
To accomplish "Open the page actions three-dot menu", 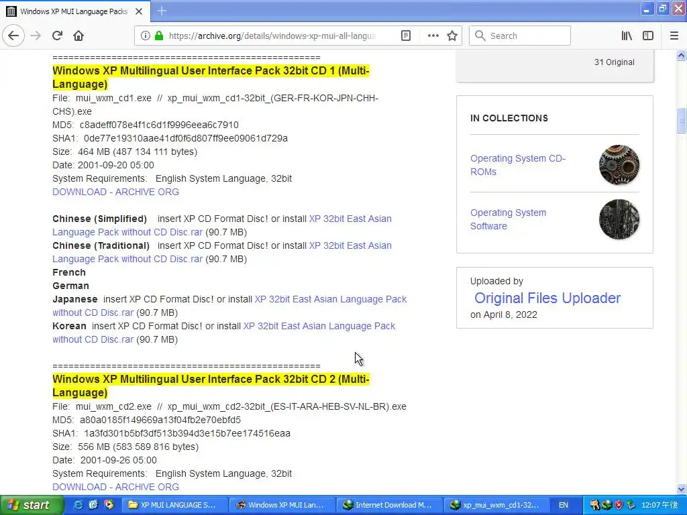I will click(433, 36).
